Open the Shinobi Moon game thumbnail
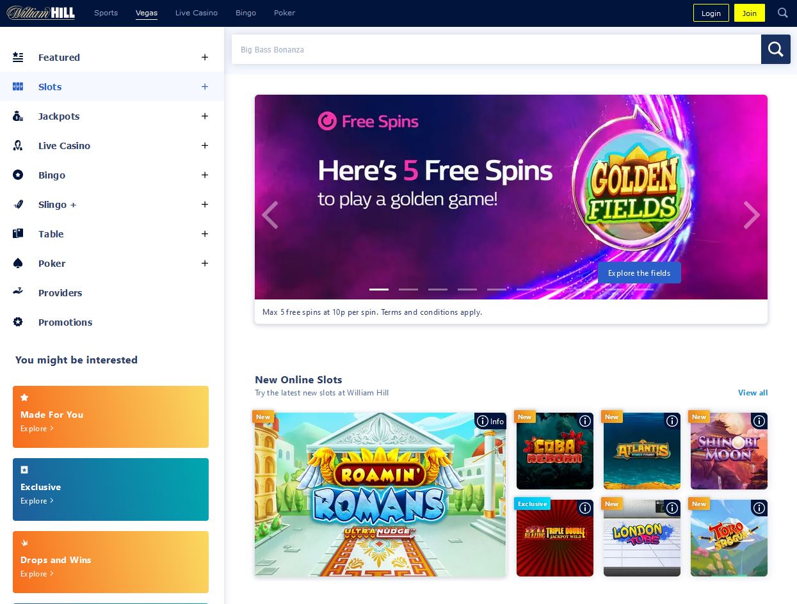The width and height of the screenshot is (797, 604). [729, 451]
